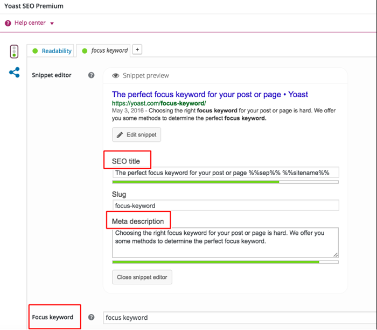Open the social share sidebar icon

(15, 72)
